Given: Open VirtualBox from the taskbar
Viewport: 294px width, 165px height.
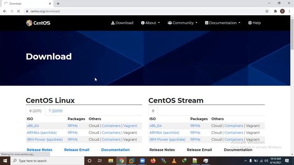Looking at the screenshot, I should pos(132,161).
